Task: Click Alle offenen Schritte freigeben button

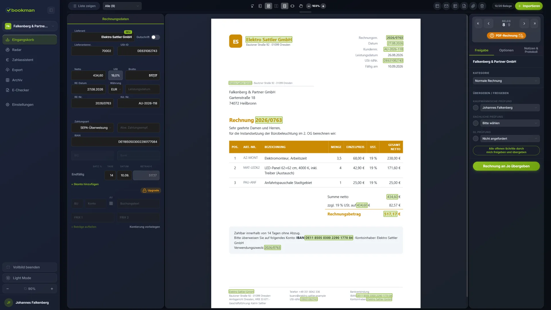Action: pos(506,150)
